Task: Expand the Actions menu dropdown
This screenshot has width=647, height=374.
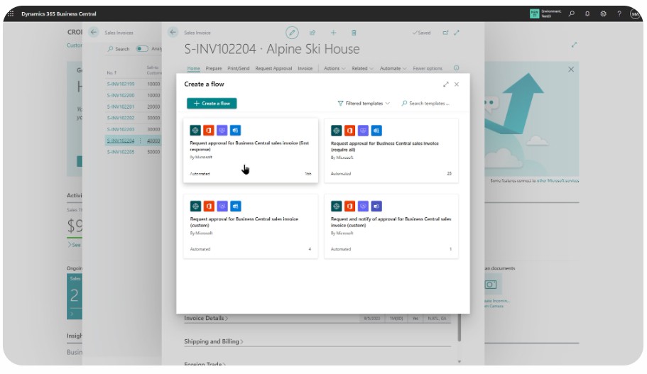Action: [x=335, y=69]
